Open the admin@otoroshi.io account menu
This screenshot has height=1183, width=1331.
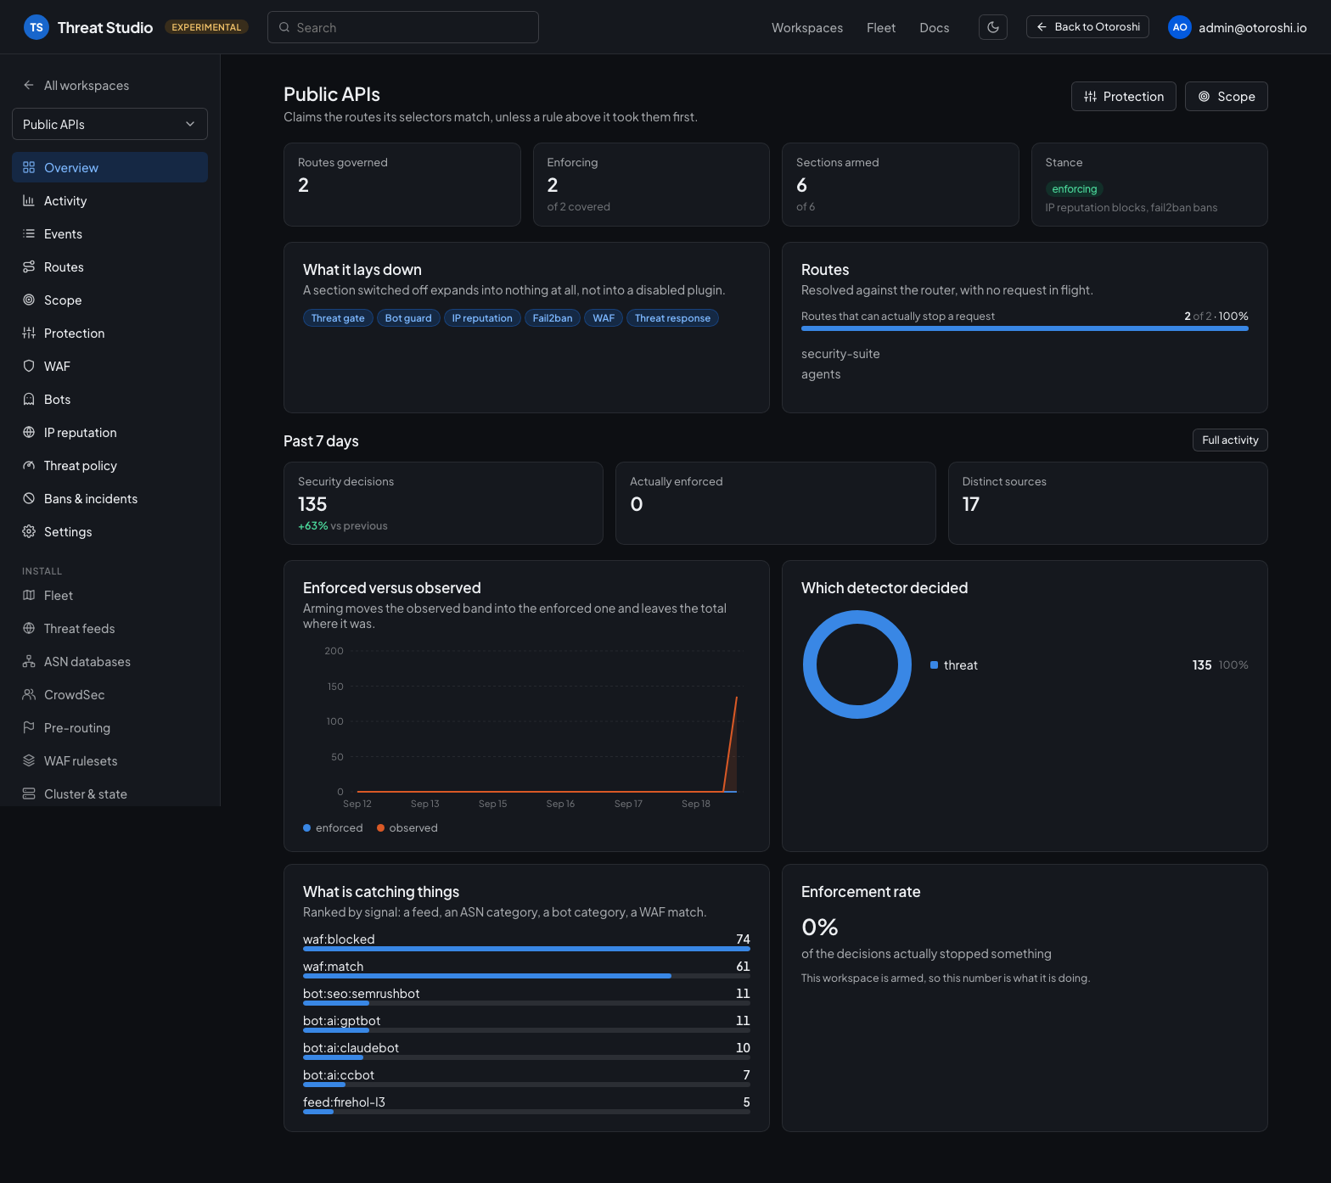pyautogui.click(x=1238, y=27)
